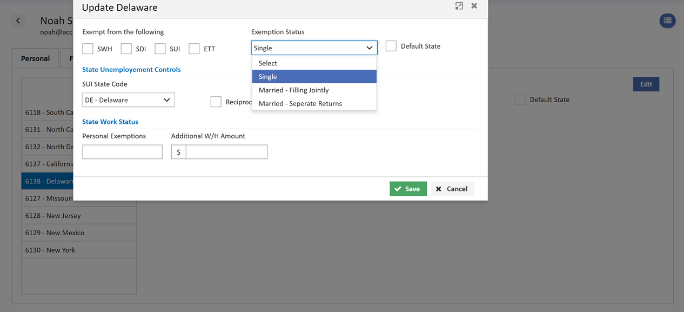This screenshot has width=684, height=312.
Task: Save the Delaware updates
Action: pos(408,189)
